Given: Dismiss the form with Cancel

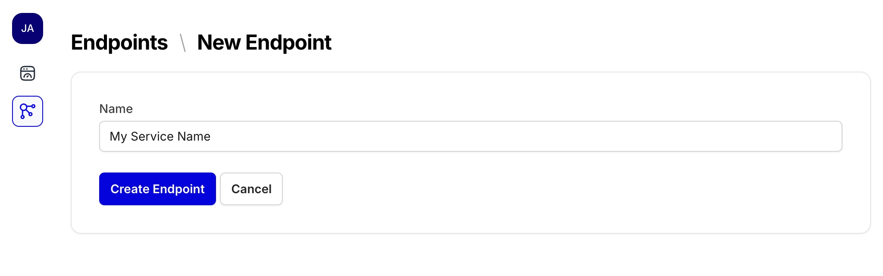Looking at the screenshot, I should [251, 188].
